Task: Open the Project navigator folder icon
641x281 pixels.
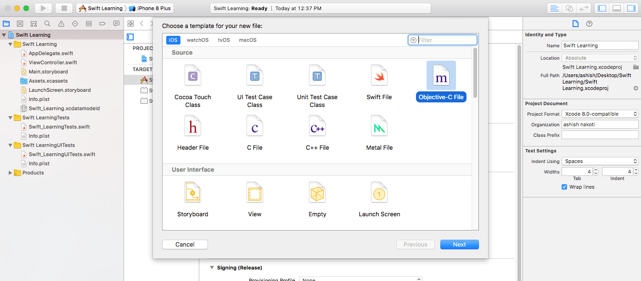Action: pos(6,23)
